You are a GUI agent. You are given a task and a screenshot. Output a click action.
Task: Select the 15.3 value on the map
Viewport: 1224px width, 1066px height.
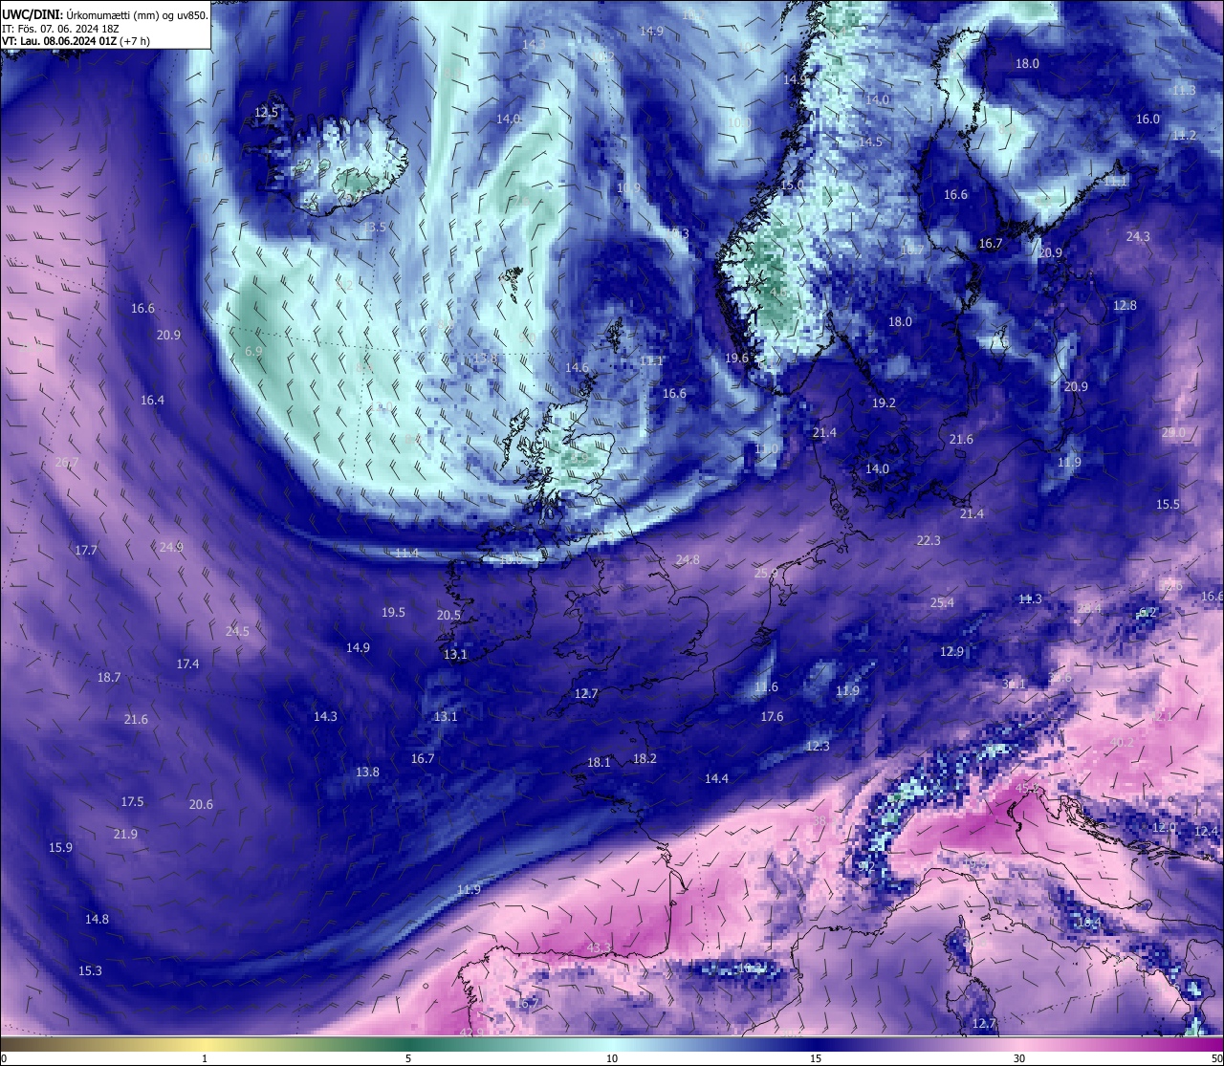90,970
